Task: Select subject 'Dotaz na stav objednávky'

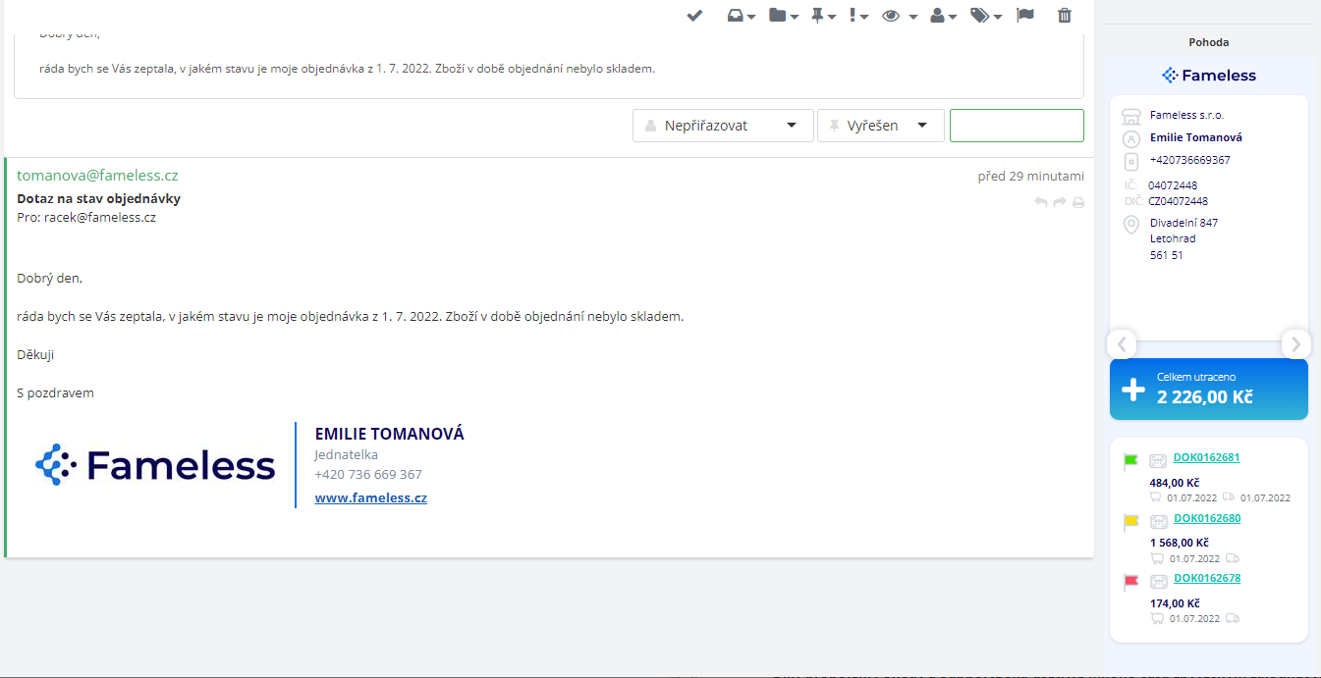Action: (98, 198)
